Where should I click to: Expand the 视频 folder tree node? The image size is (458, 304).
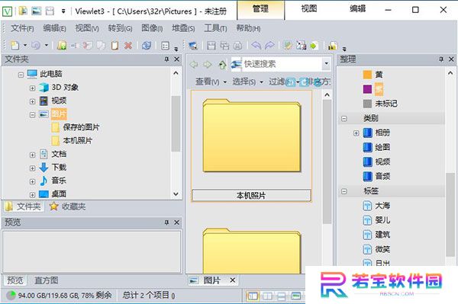click(32, 101)
